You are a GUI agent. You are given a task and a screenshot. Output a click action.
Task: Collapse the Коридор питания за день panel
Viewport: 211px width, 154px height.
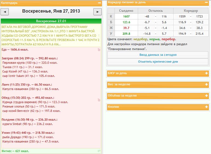coord(206,2)
